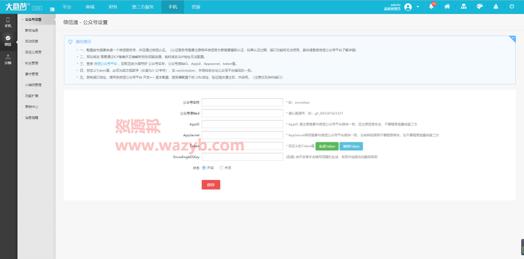The width and height of the screenshot is (524, 259).
Task: Log out using the power icon
Action: click(x=511, y=7)
